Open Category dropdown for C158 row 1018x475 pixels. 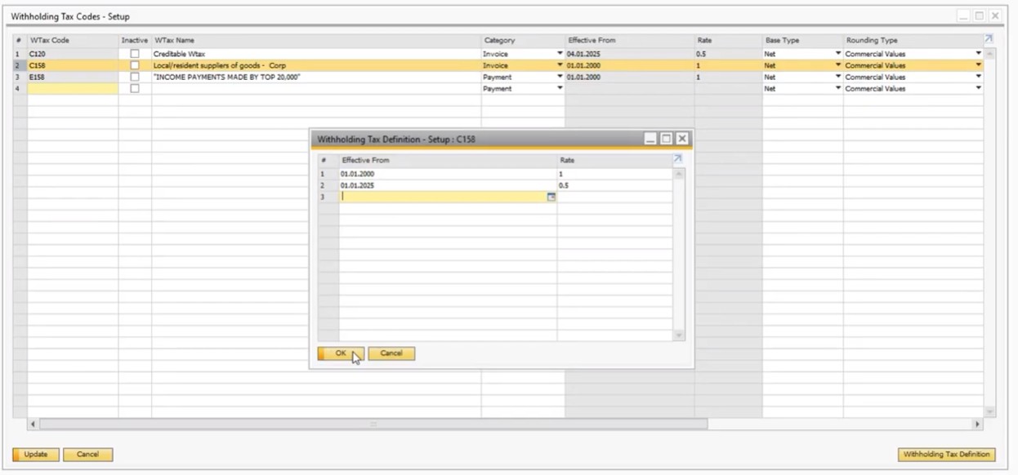click(x=560, y=65)
